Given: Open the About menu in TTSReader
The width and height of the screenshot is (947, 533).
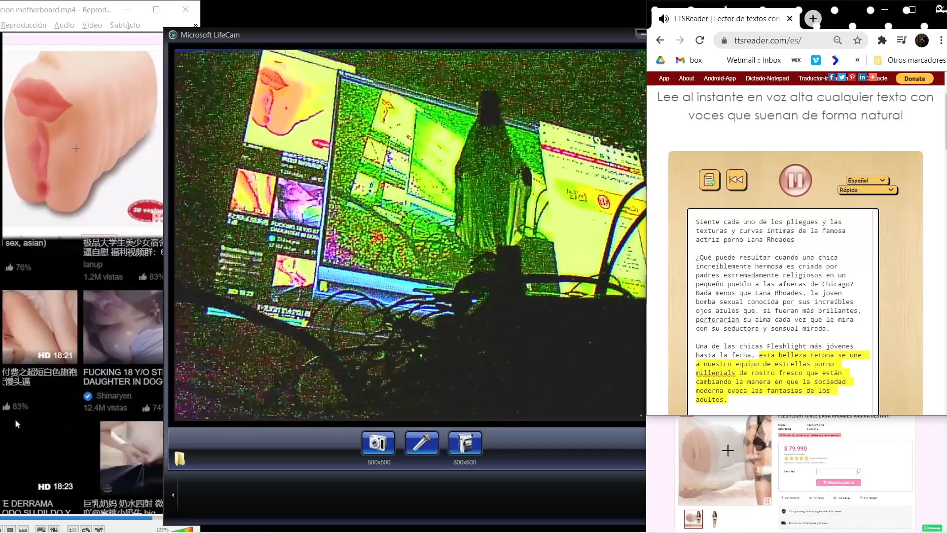Looking at the screenshot, I should click(686, 78).
